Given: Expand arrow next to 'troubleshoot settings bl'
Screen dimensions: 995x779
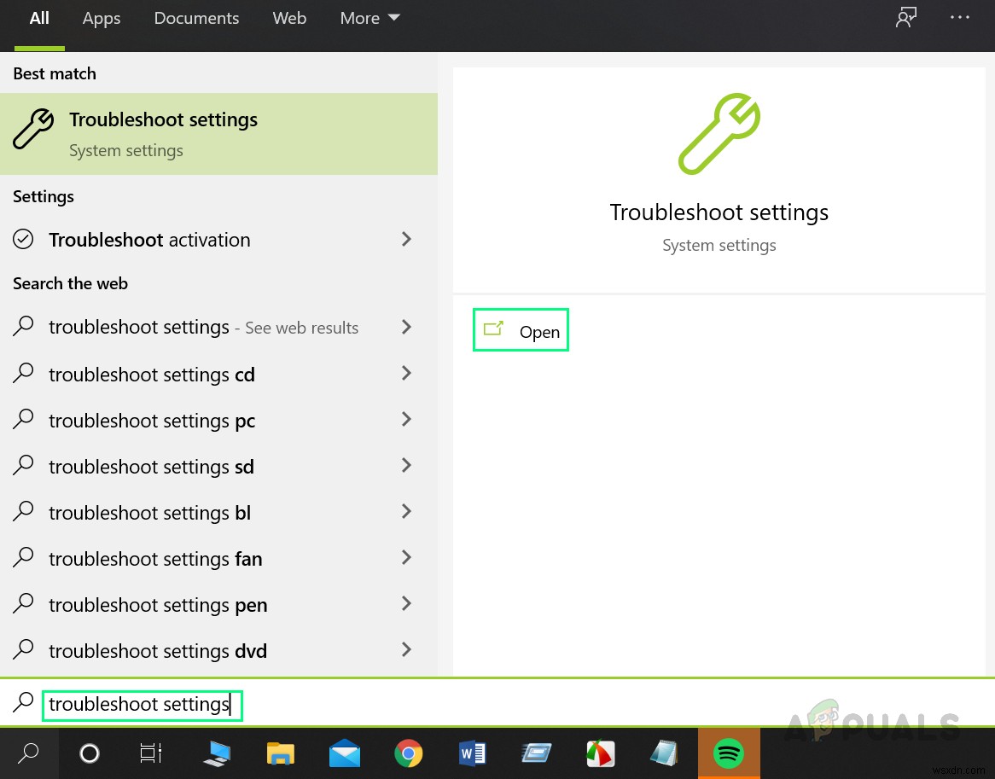Looking at the screenshot, I should [407, 511].
